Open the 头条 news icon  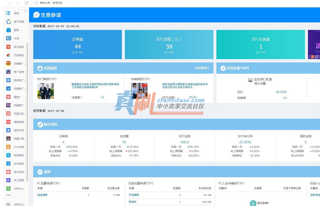tap(8, 38)
